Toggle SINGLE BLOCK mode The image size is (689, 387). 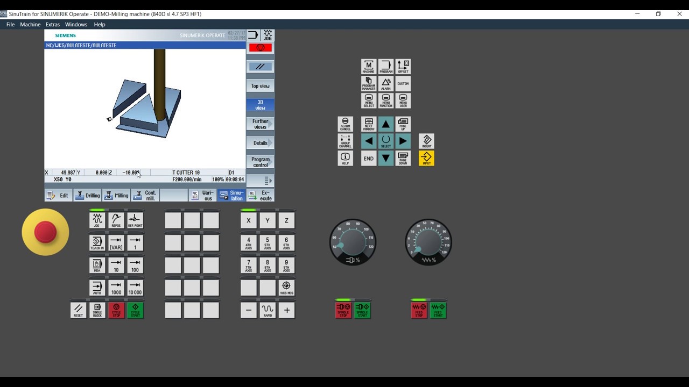tap(97, 310)
